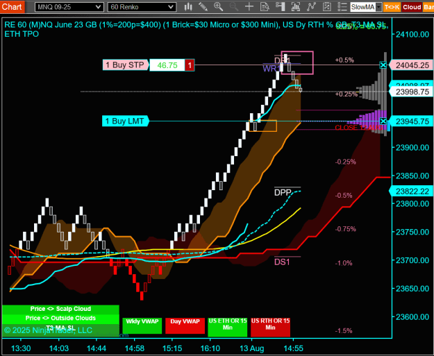The width and height of the screenshot is (434, 356).
Task: Open the MNQ 09-25 instrument dropdown
Action: pos(69,7)
